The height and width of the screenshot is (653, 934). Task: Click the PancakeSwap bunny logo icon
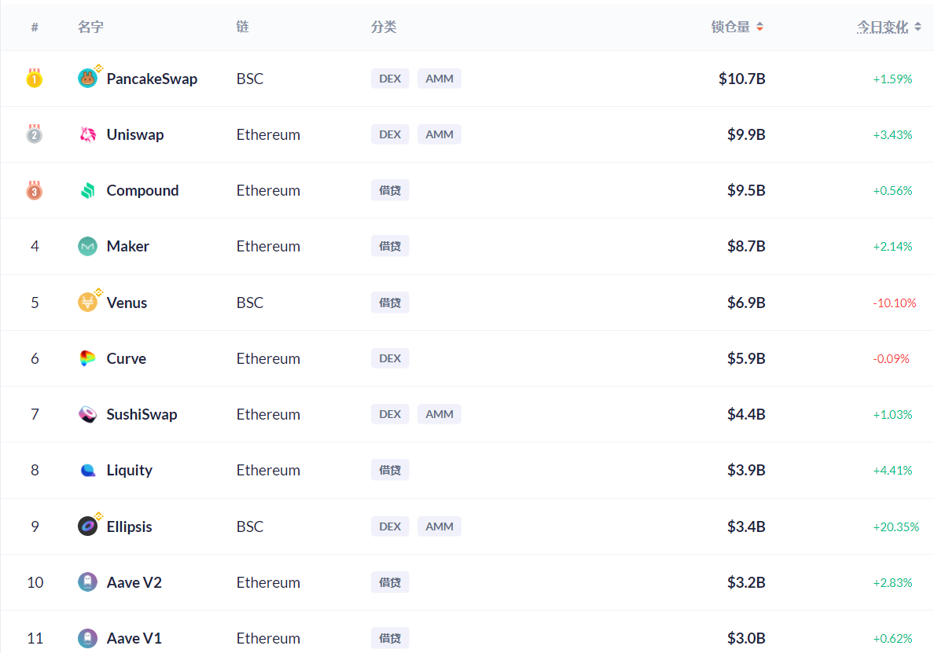[x=87, y=79]
